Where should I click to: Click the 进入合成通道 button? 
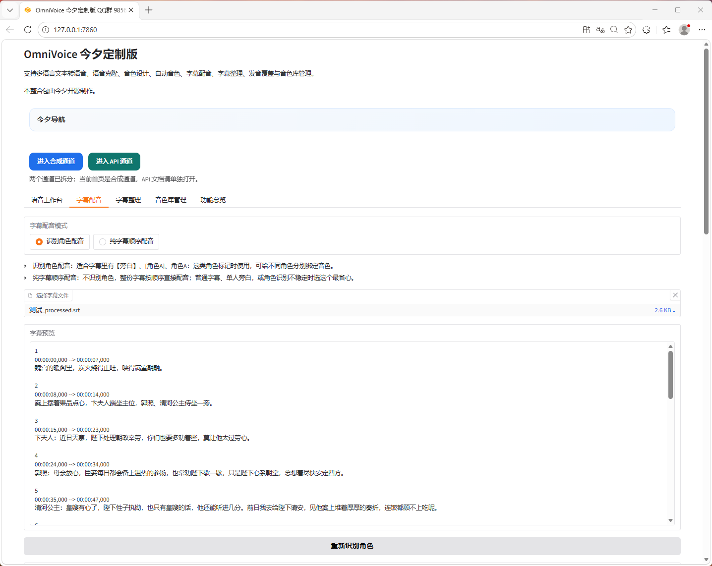56,162
